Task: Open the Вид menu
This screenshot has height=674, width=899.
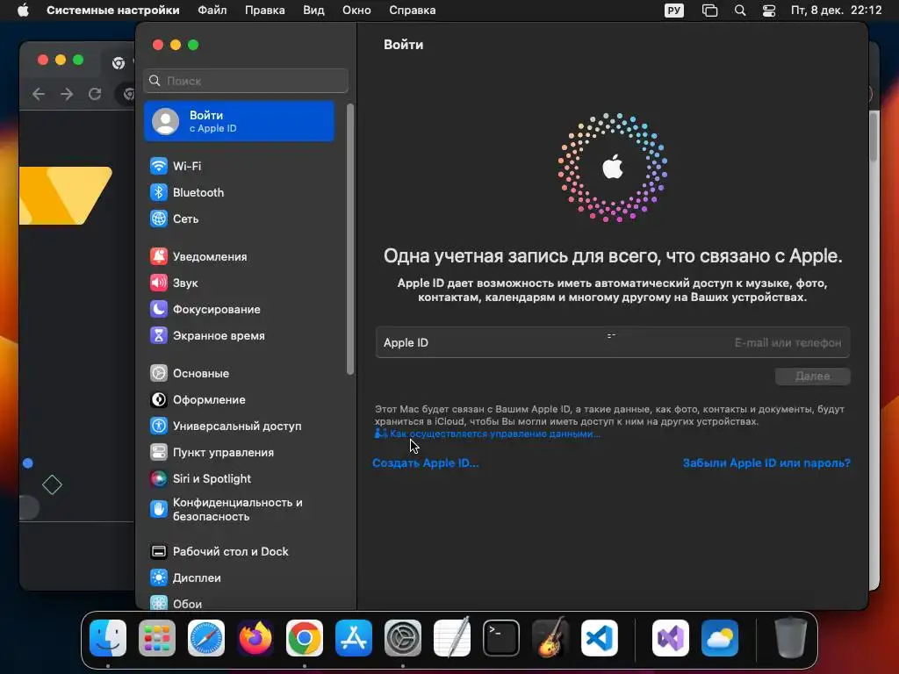Action: (x=313, y=11)
